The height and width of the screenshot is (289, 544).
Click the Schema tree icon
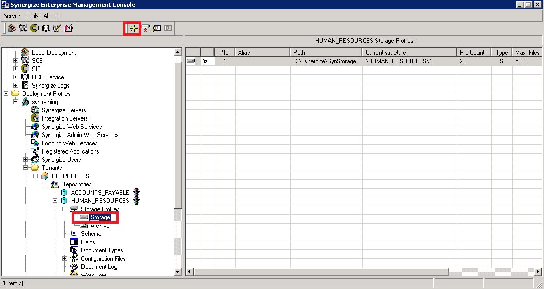tap(74, 234)
